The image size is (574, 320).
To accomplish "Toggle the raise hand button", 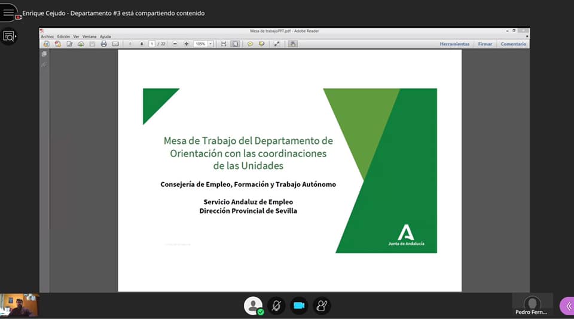I will coord(322,306).
